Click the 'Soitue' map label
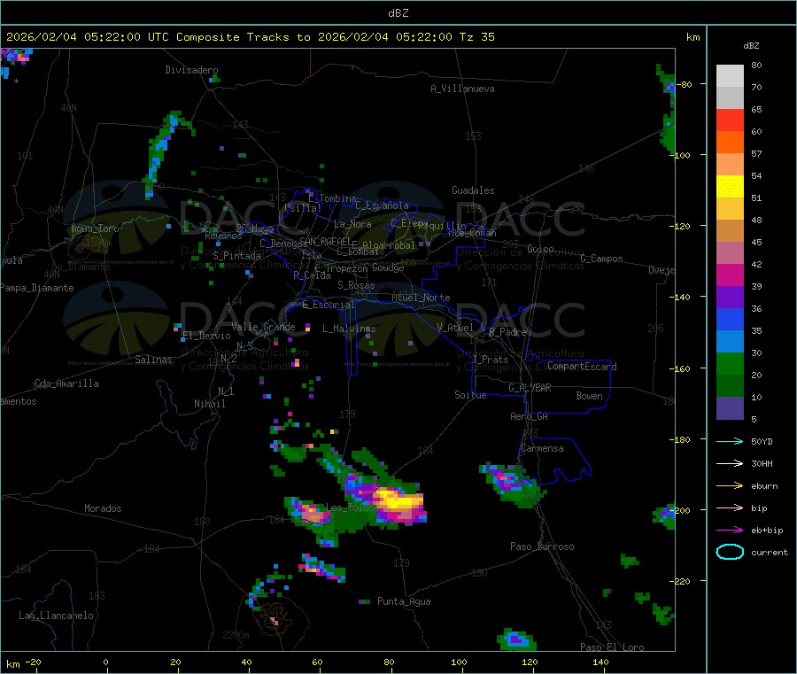Image resolution: width=797 pixels, height=674 pixels. 470,395
